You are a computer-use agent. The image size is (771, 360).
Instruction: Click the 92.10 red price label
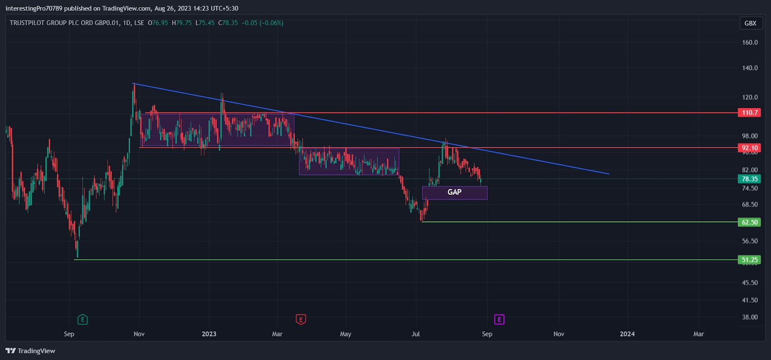point(749,148)
